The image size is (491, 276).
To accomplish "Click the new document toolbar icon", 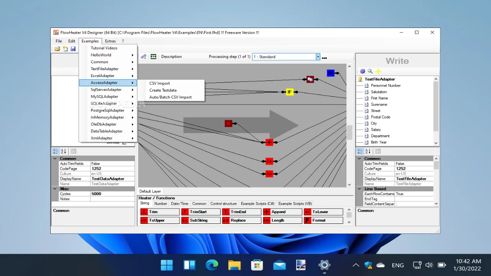I will coord(65,49).
